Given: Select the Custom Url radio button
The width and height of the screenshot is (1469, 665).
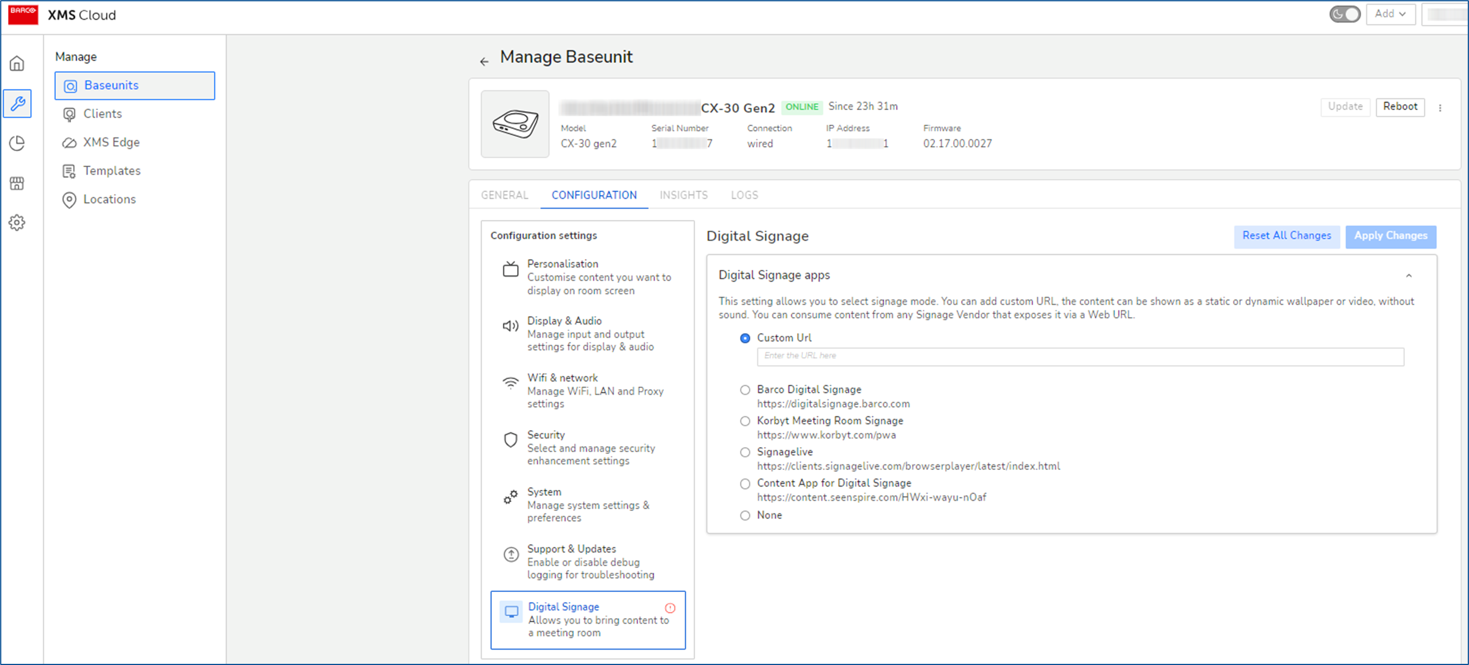Looking at the screenshot, I should (x=745, y=338).
